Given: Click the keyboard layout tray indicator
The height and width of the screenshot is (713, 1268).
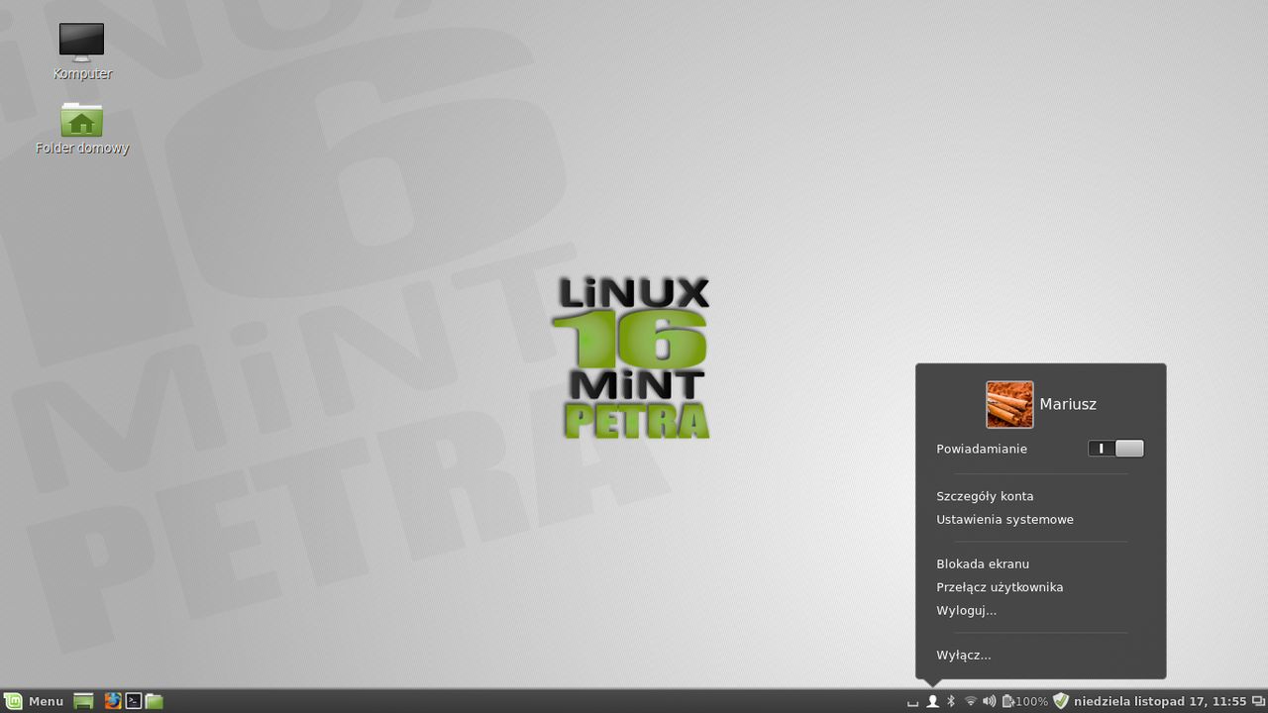Looking at the screenshot, I should [913, 702].
